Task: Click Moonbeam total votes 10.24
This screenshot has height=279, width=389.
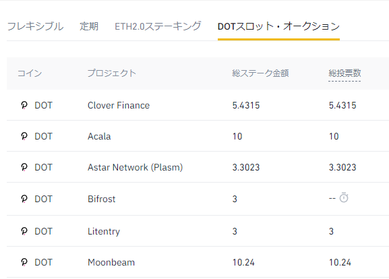Action: point(340,262)
